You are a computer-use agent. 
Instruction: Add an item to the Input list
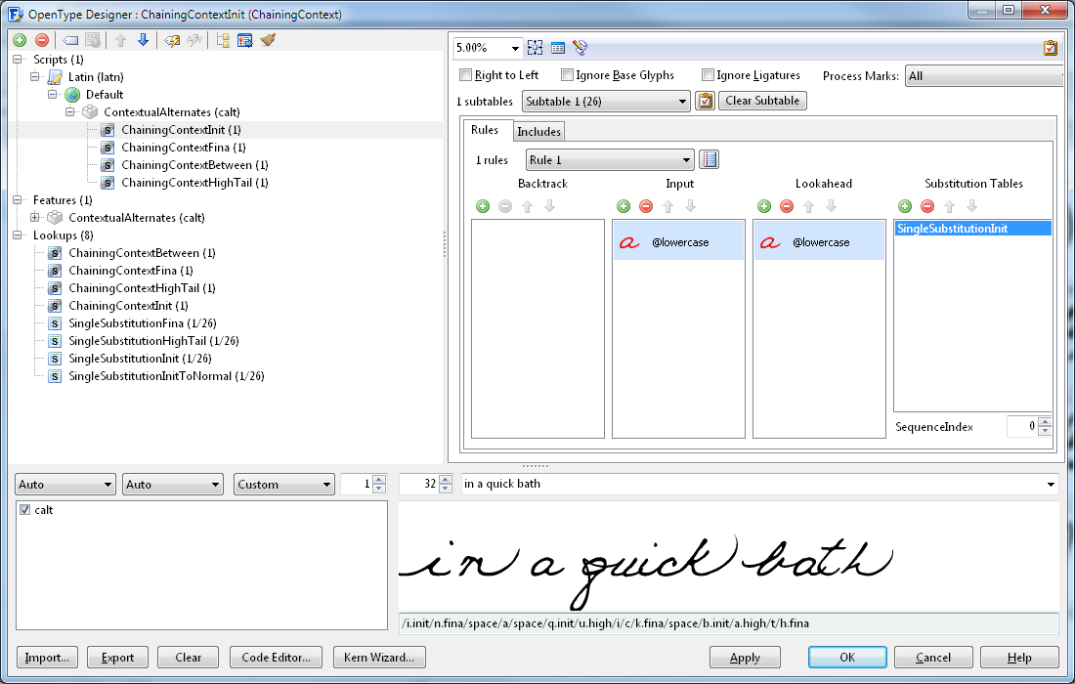(x=623, y=206)
